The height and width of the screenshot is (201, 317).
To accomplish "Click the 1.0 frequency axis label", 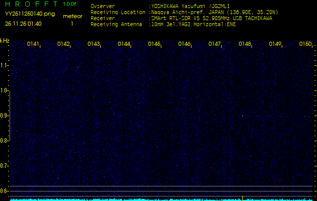I will click(x=4, y=90).
